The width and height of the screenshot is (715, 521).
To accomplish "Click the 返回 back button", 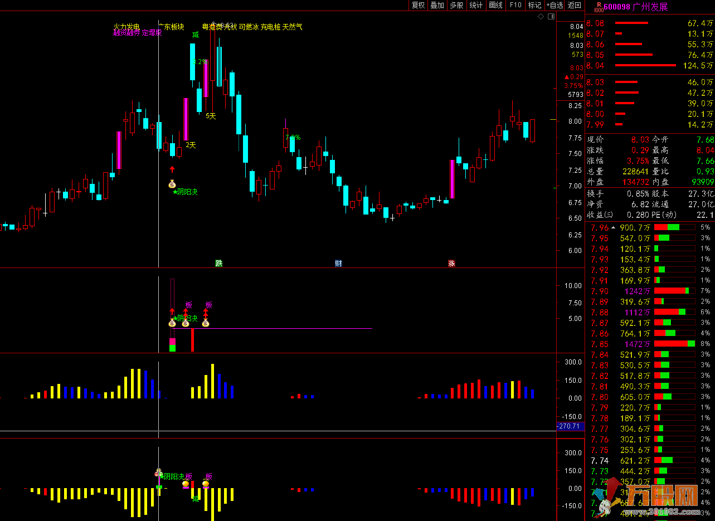I will pos(574,5).
